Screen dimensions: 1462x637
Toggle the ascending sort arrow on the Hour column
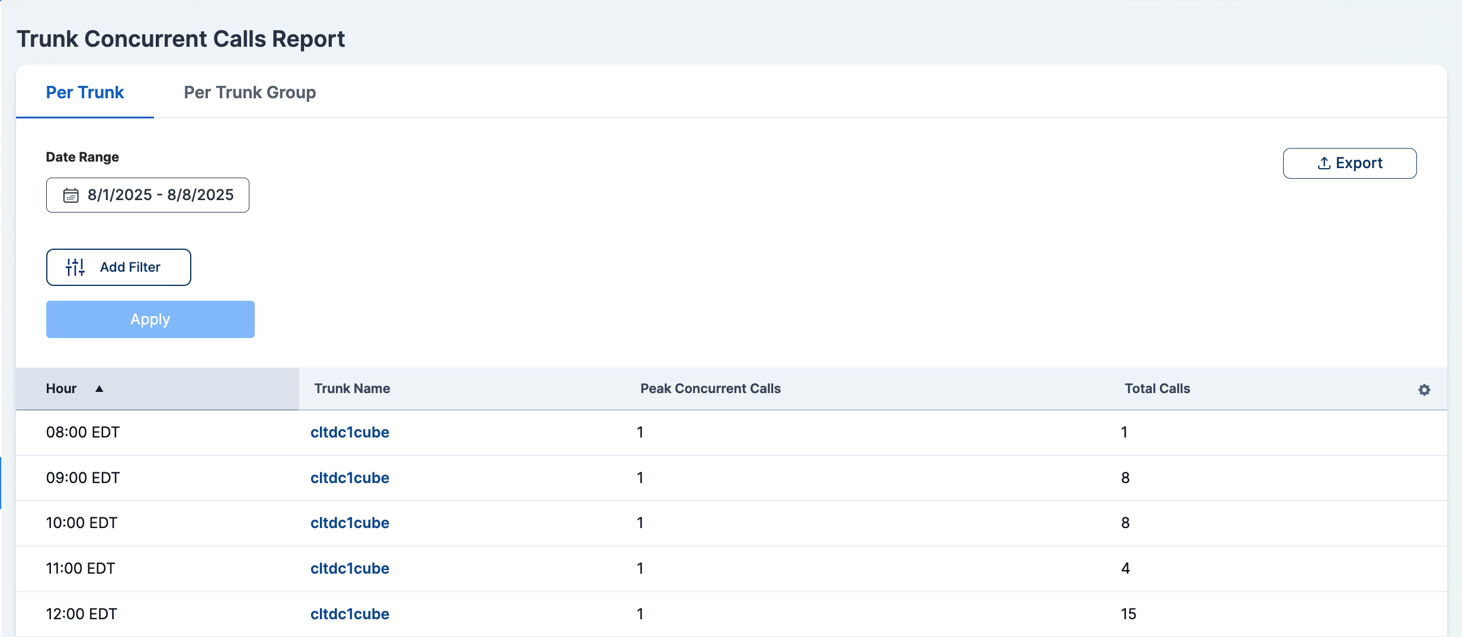tap(100, 389)
